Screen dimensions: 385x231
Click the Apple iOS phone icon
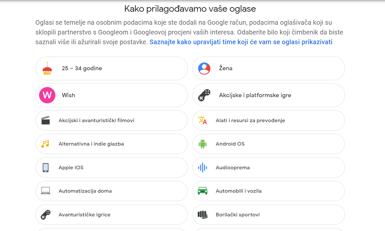(x=46, y=168)
